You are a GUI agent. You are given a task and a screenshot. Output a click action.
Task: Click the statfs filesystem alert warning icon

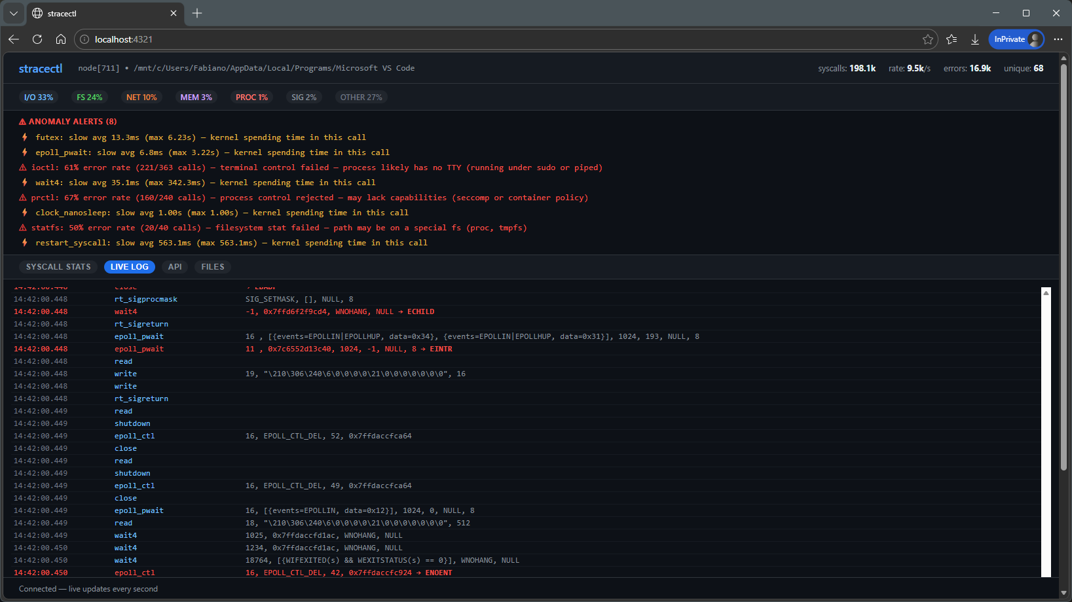(24, 228)
